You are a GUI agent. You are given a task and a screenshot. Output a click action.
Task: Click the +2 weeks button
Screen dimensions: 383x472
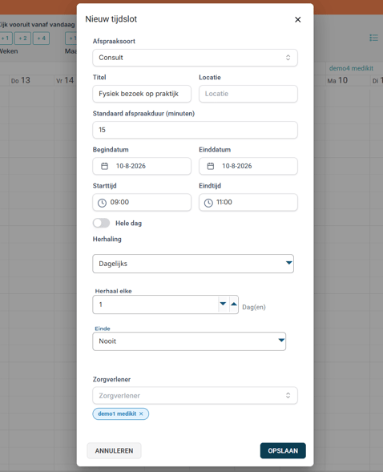23,38
